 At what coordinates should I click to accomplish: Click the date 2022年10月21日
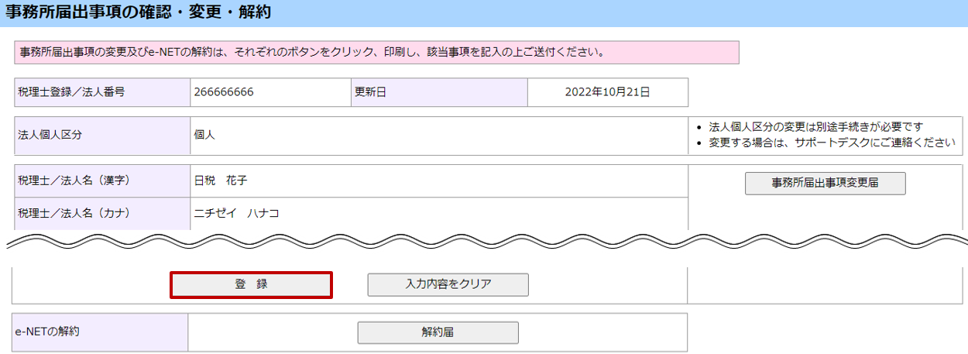point(607,92)
